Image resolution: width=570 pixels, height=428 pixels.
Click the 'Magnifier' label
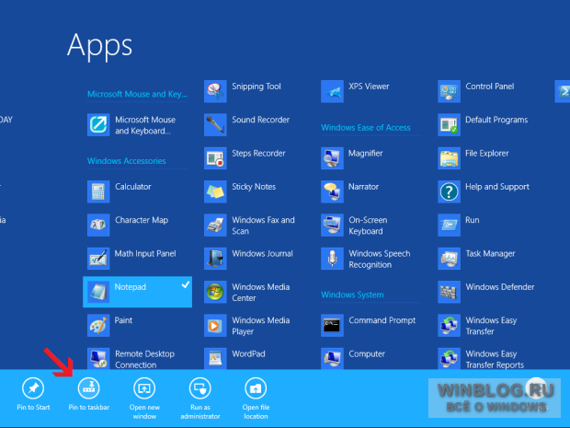[365, 154]
